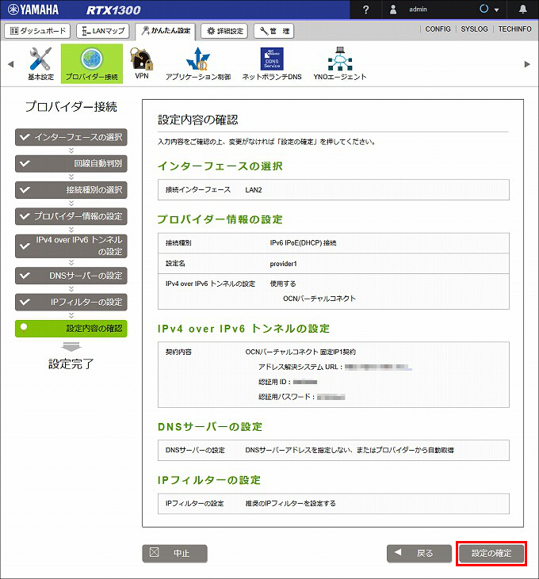Open YNOエージェント network icon
The height and width of the screenshot is (579, 539).
pyautogui.click(x=340, y=63)
